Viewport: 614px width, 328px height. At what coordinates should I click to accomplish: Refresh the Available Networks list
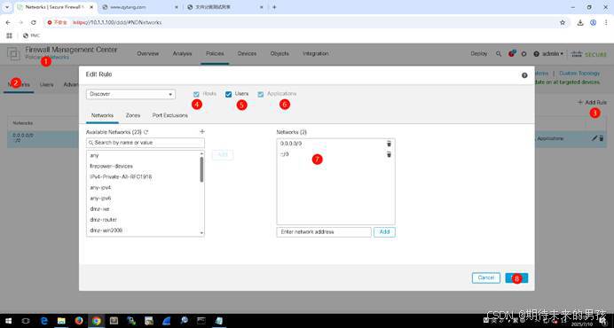(x=146, y=132)
